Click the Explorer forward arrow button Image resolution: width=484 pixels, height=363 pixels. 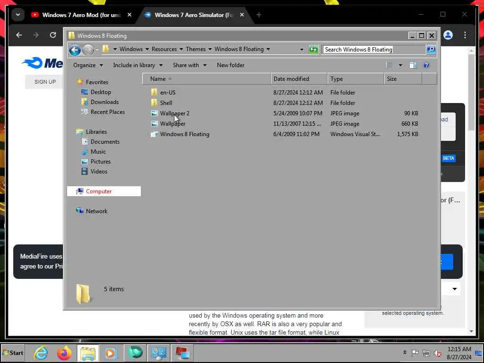(88, 50)
